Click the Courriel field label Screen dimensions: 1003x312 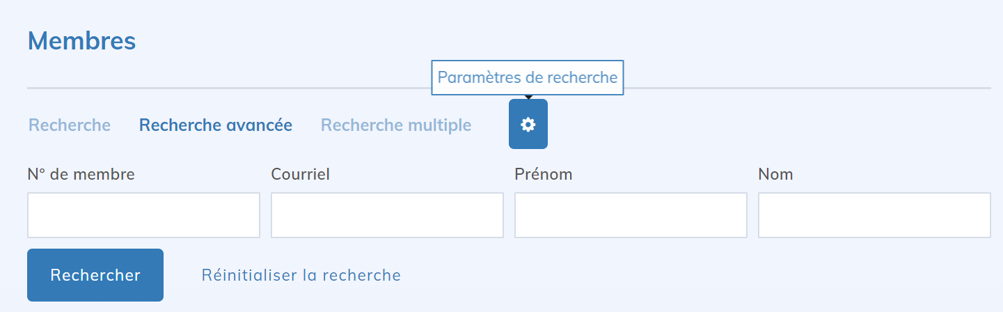pyautogui.click(x=301, y=174)
